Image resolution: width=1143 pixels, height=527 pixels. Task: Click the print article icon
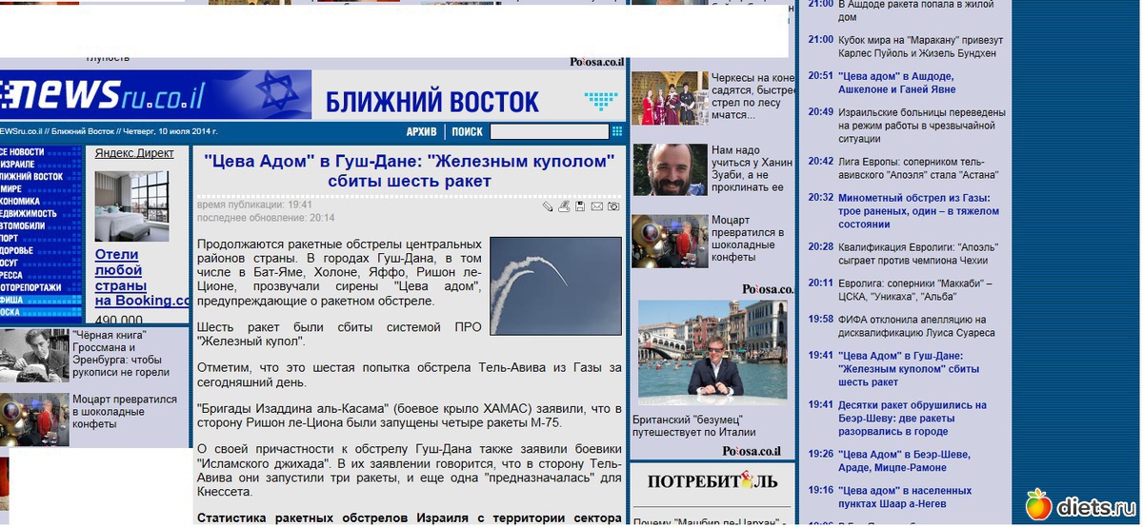[x=564, y=206]
